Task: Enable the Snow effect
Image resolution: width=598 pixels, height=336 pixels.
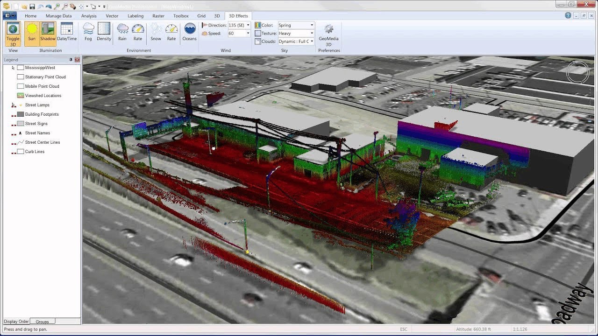Action: (156, 32)
